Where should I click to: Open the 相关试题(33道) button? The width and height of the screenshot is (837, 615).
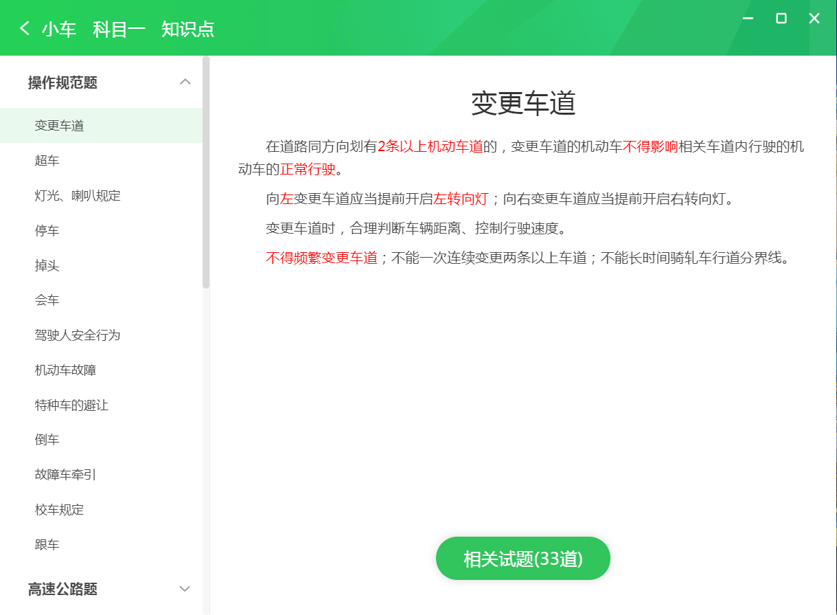tap(523, 558)
